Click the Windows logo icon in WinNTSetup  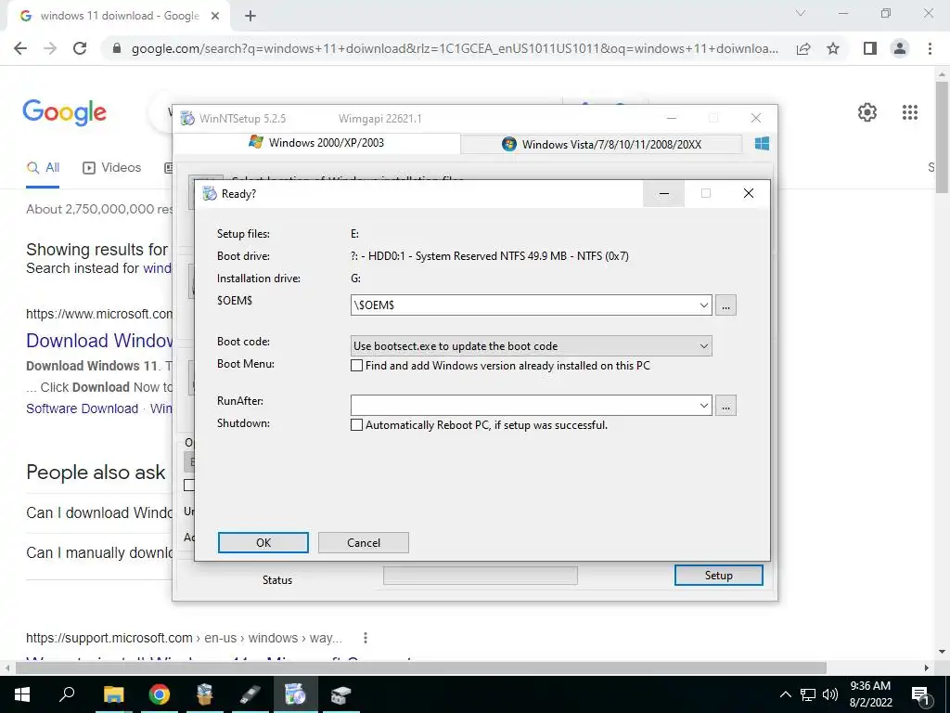(762, 144)
